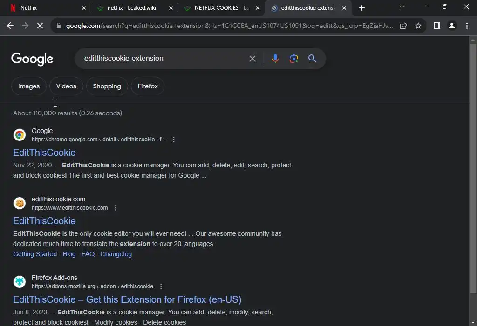Open a new tab
477x326 pixels.
(x=361, y=8)
